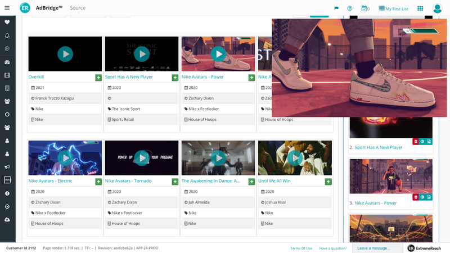450x253 pixels.
Task: Play the Nike Avatars - Tornado video
Action: tap(142, 158)
